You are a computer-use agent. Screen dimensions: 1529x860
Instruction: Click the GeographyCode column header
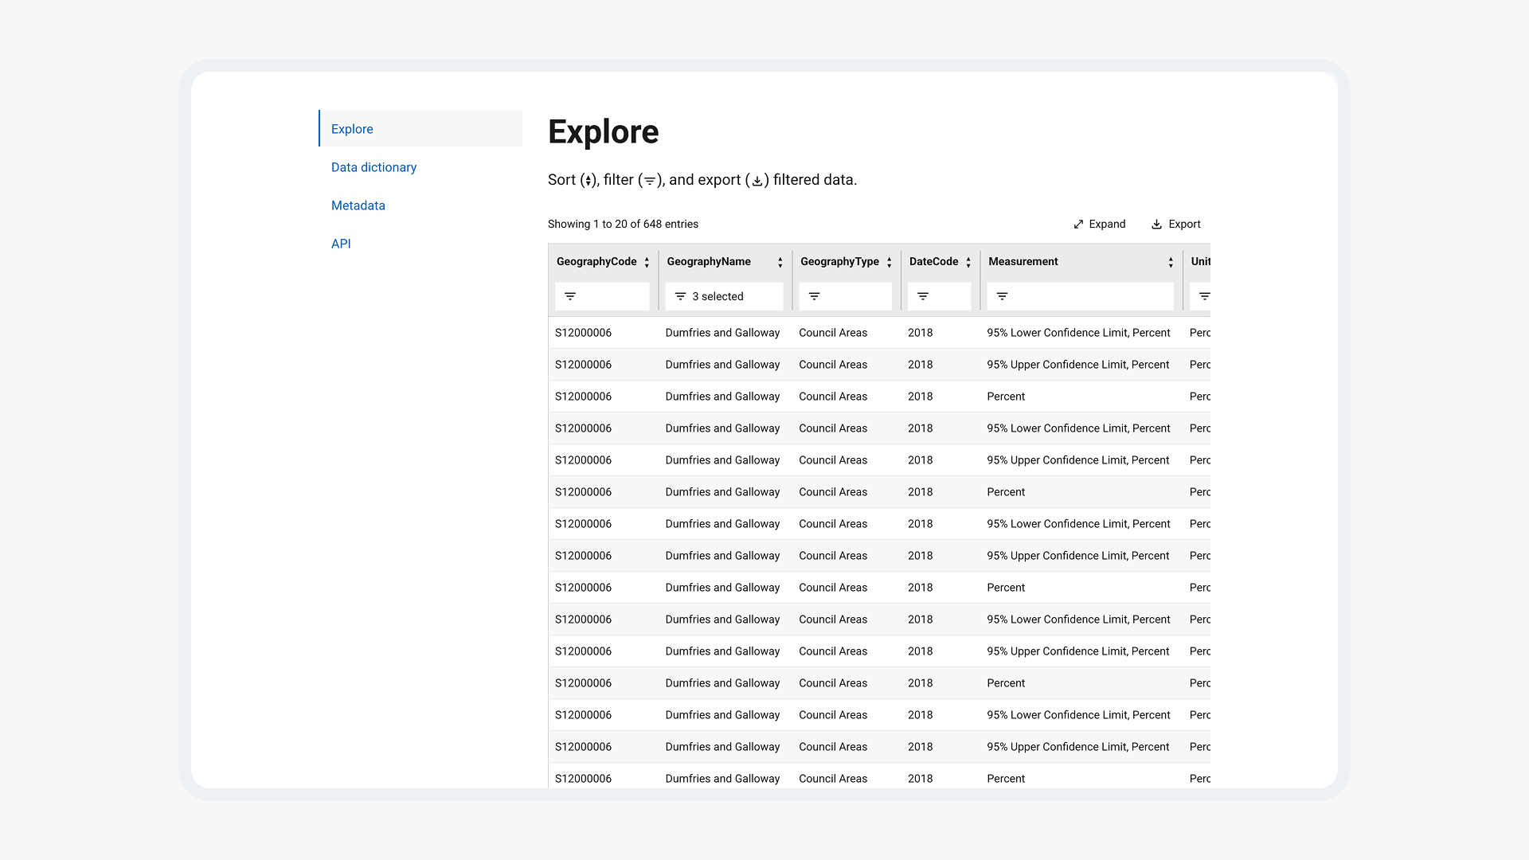point(596,261)
